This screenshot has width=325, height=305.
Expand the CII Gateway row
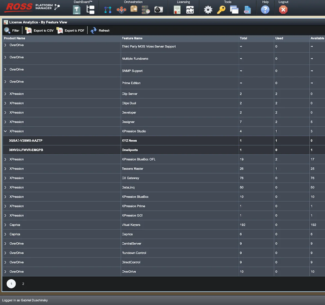coord(6,178)
